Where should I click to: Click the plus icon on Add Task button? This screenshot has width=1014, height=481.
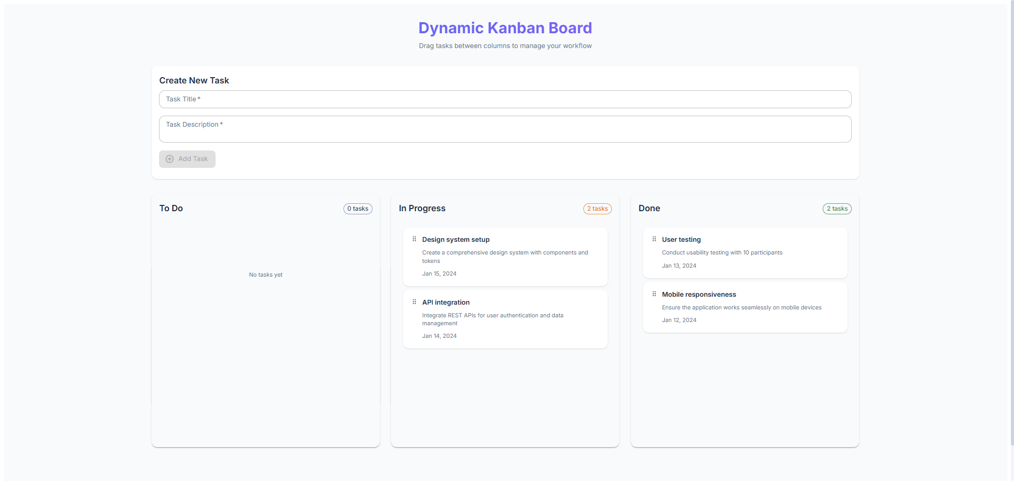(x=169, y=159)
